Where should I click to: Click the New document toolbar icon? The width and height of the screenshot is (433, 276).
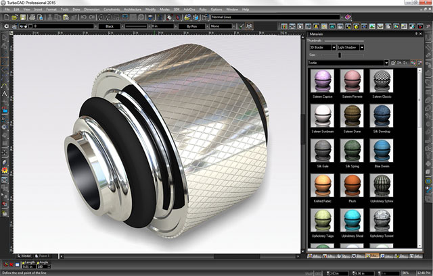[4, 17]
